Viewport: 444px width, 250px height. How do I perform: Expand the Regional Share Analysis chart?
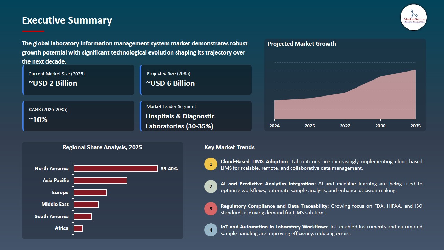coord(102,190)
